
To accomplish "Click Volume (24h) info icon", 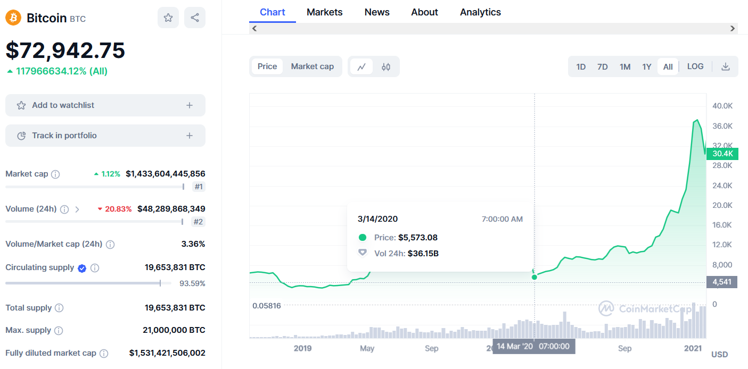I will [64, 209].
